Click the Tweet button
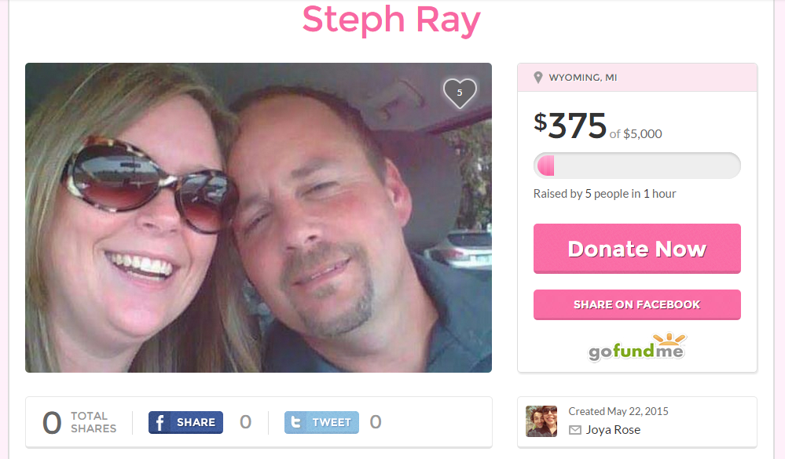Viewport: 785px width, 459px height. point(321,422)
